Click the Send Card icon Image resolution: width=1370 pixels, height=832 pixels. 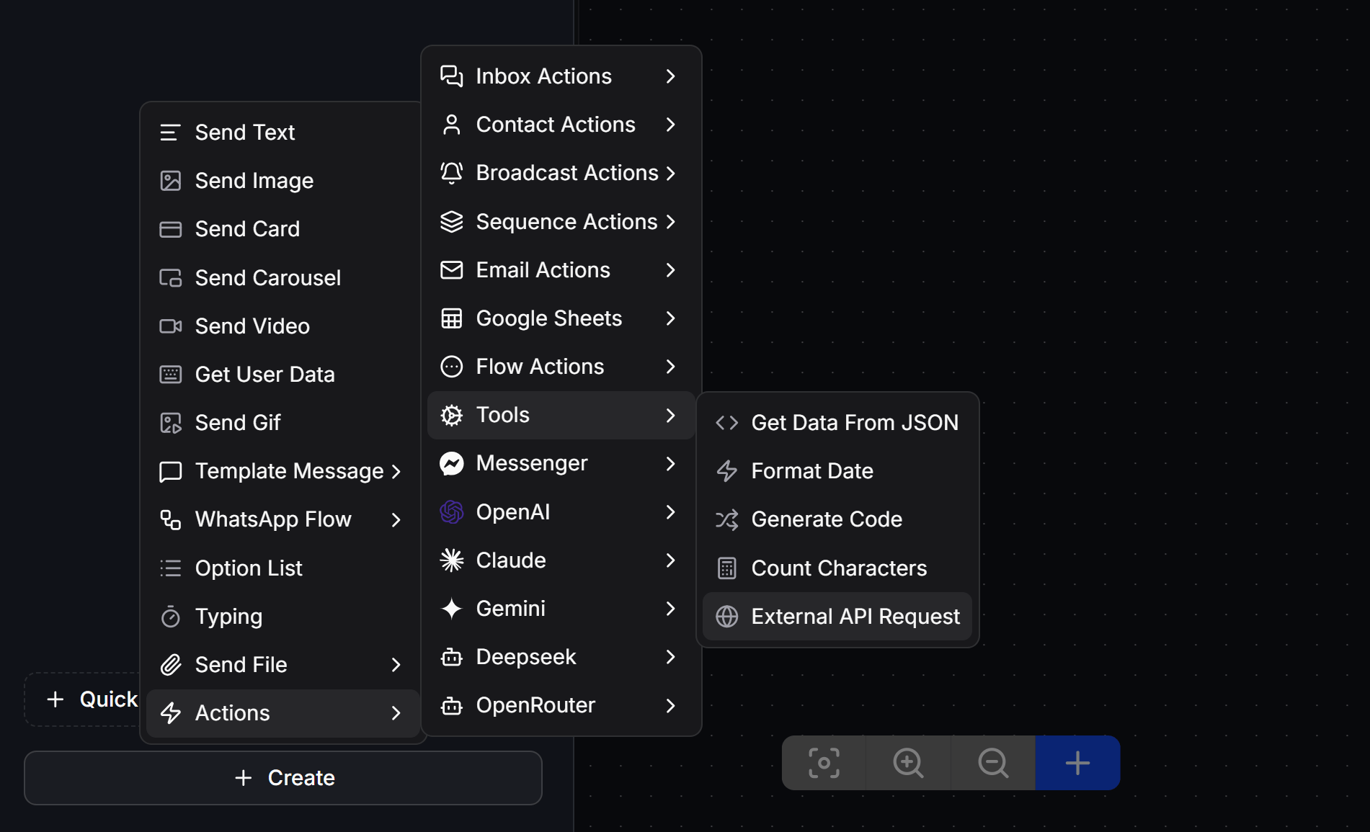coord(170,229)
